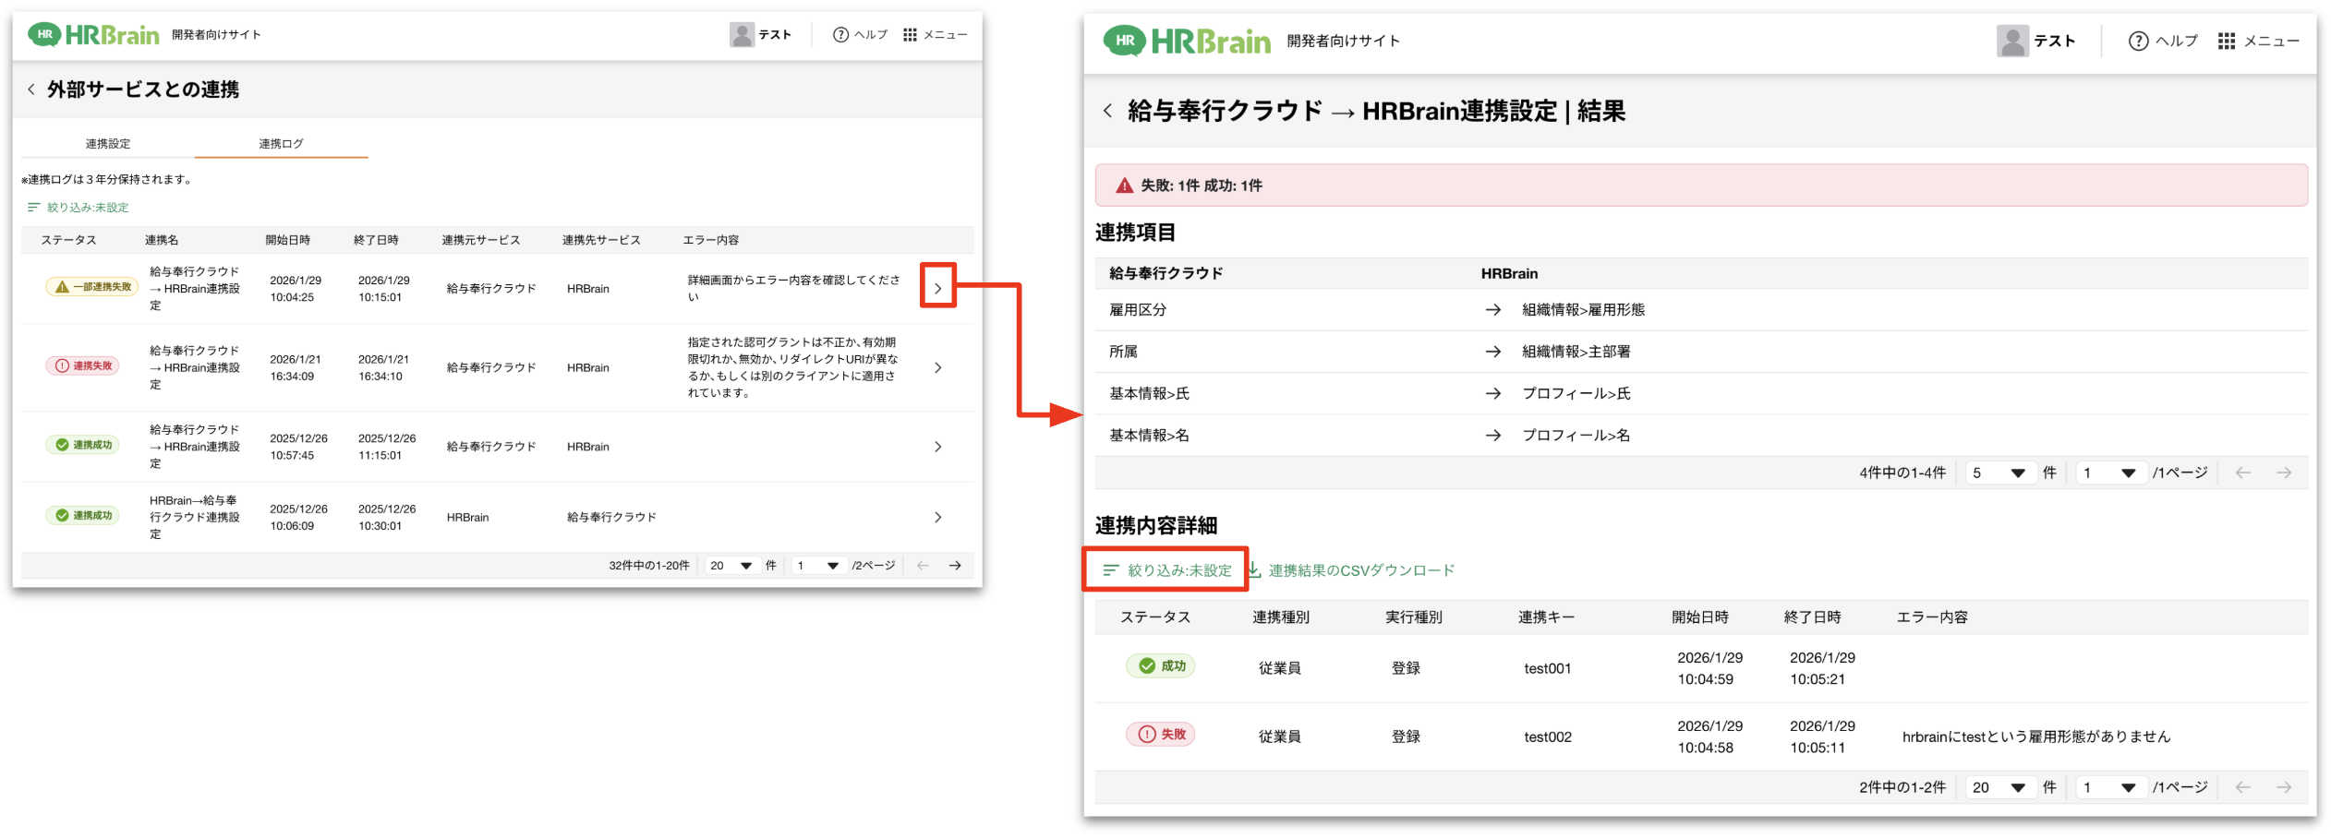Click the テスト user avatar in left window
The image size is (2331, 838).
pyautogui.click(x=741, y=35)
